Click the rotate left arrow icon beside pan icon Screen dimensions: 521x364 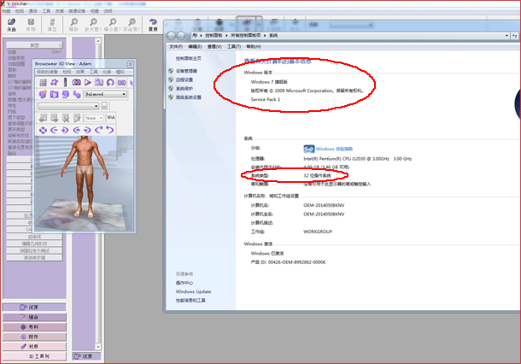[x=54, y=130]
